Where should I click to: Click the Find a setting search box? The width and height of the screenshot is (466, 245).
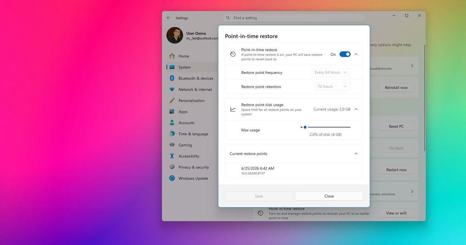click(x=294, y=18)
